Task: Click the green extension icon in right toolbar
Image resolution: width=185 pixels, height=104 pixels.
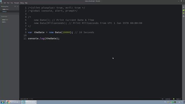Action: pos(184,13)
